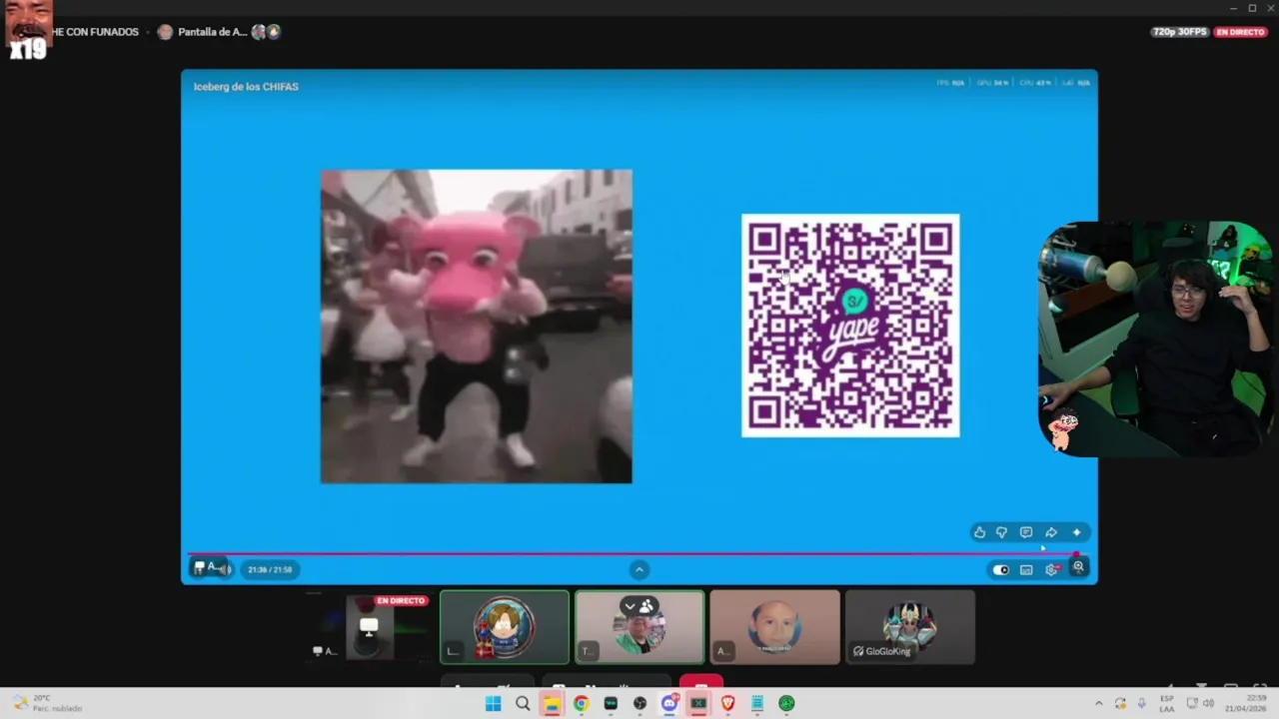Viewport: 1279px width, 719px height.
Task: Click the subtitles icon in the player controls
Action: click(1026, 569)
